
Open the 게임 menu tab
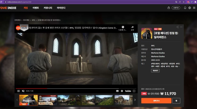coord(26,8)
